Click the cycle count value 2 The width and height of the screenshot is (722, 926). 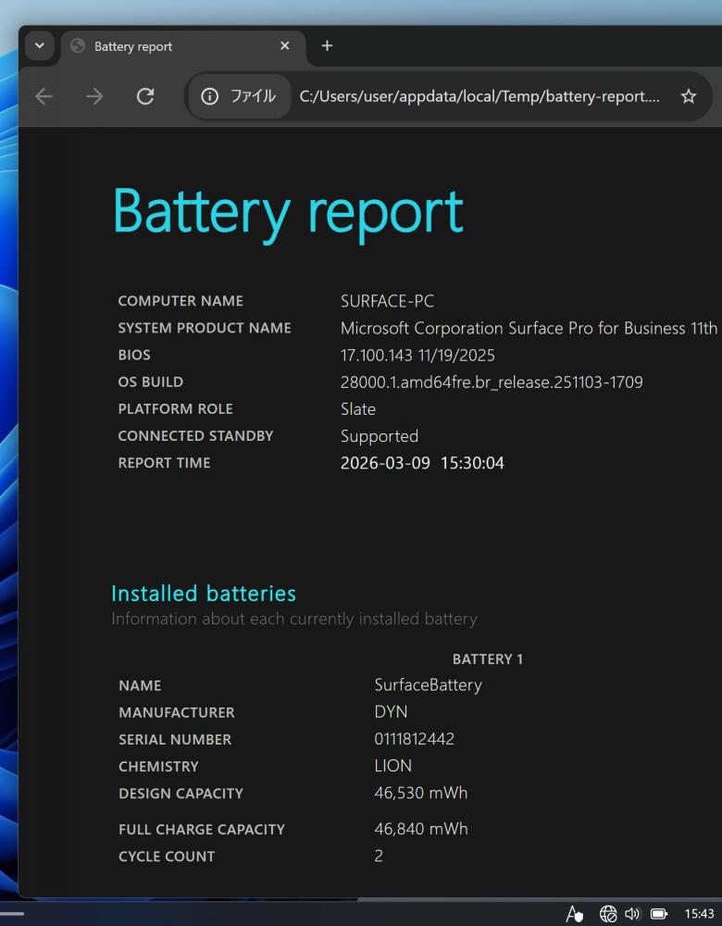tap(379, 856)
